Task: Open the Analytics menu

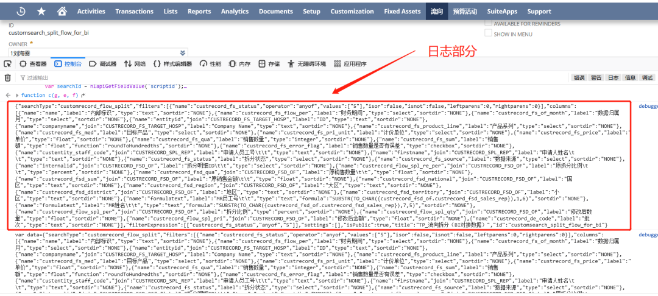Action: (x=235, y=12)
